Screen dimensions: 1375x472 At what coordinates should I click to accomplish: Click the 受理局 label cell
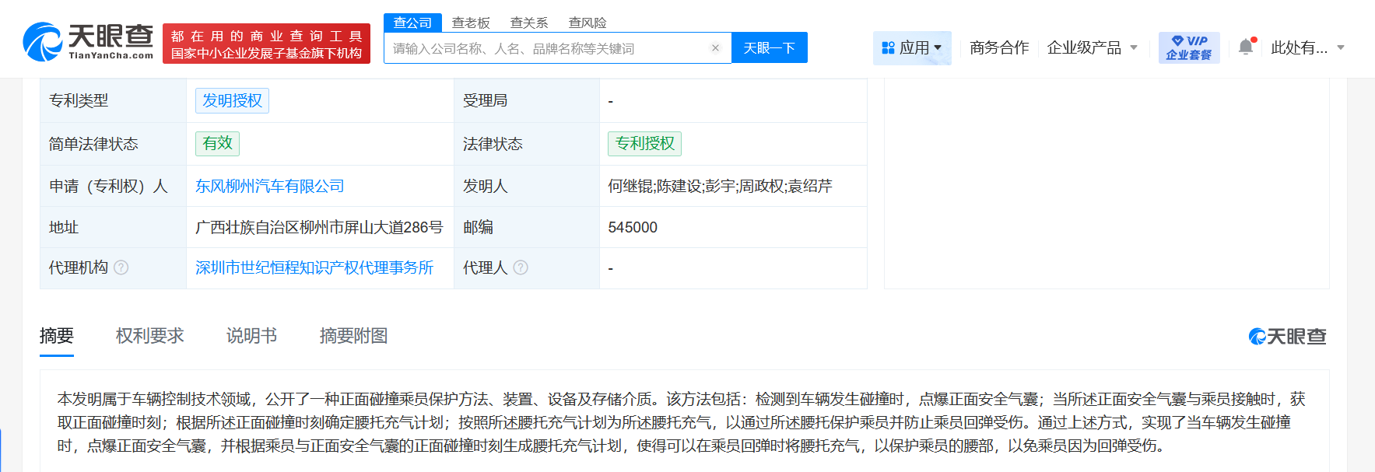[x=527, y=100]
